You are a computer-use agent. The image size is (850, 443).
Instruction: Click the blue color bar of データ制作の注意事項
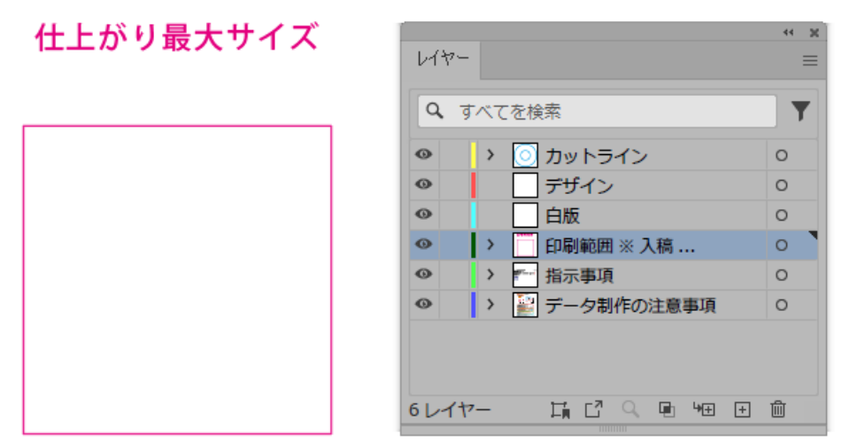coord(473,304)
